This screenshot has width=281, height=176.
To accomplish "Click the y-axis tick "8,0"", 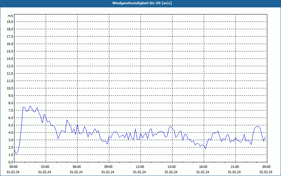I will coord(11,103).
